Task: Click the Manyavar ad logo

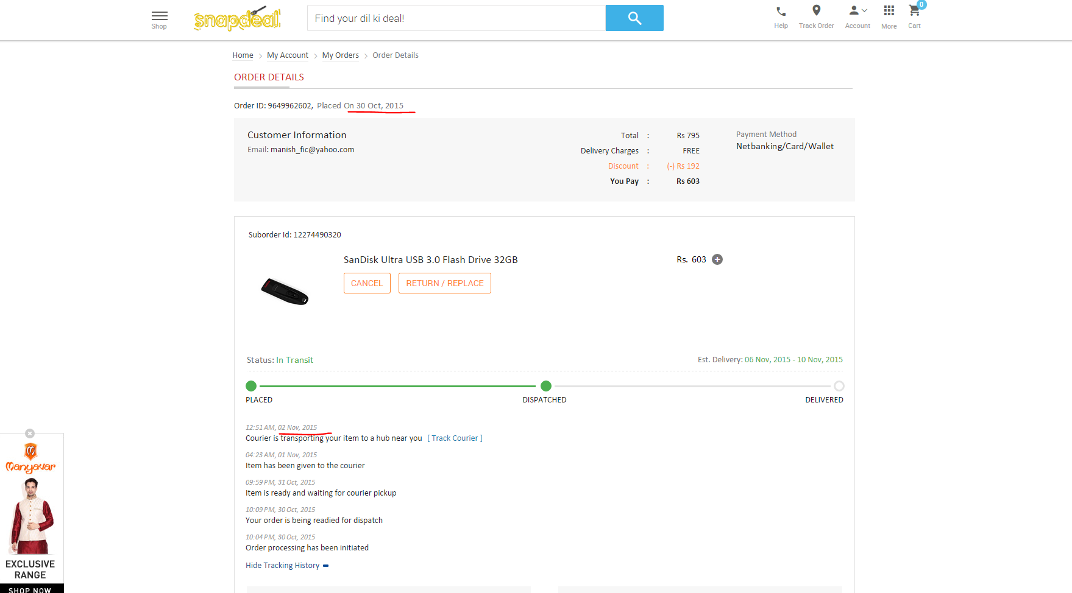Action: pyautogui.click(x=30, y=458)
